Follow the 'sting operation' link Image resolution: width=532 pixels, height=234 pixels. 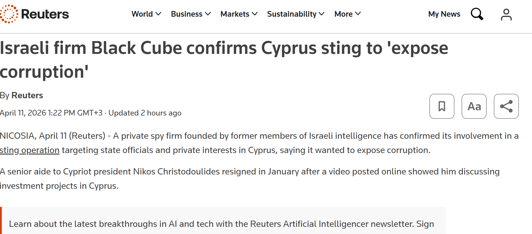(x=30, y=150)
